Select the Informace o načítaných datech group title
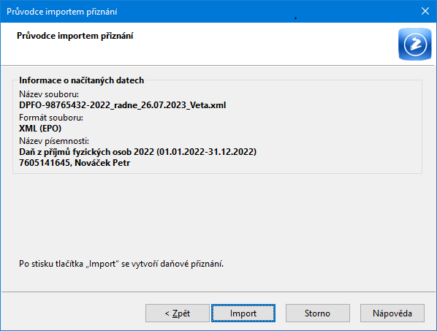 [81, 80]
